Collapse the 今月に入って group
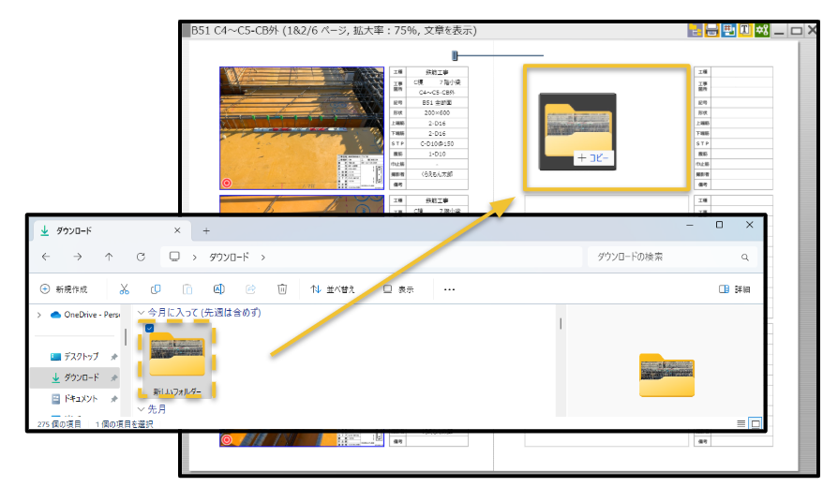This screenshot has height=487, width=823. coord(142,312)
